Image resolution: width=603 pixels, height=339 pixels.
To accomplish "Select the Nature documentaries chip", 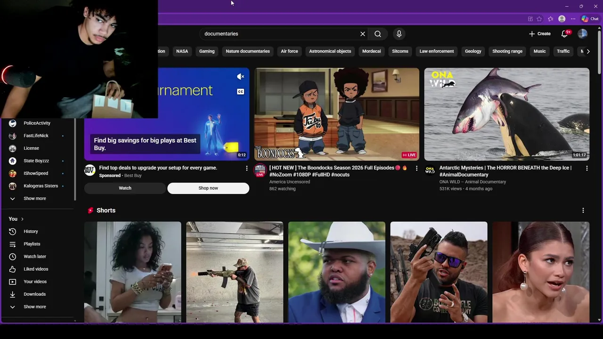I will [x=248, y=51].
